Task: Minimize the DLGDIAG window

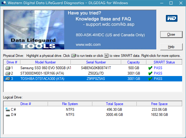Action: (162, 3)
